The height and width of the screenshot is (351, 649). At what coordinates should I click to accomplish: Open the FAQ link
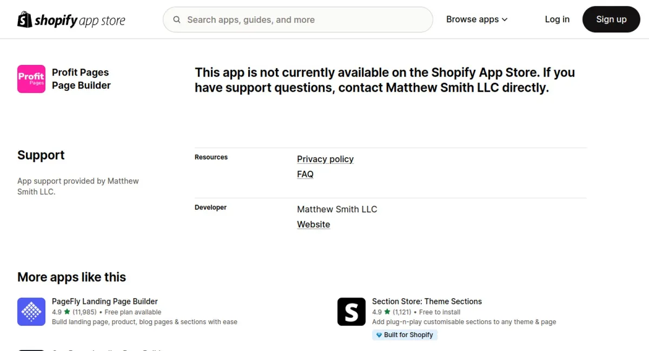305,174
